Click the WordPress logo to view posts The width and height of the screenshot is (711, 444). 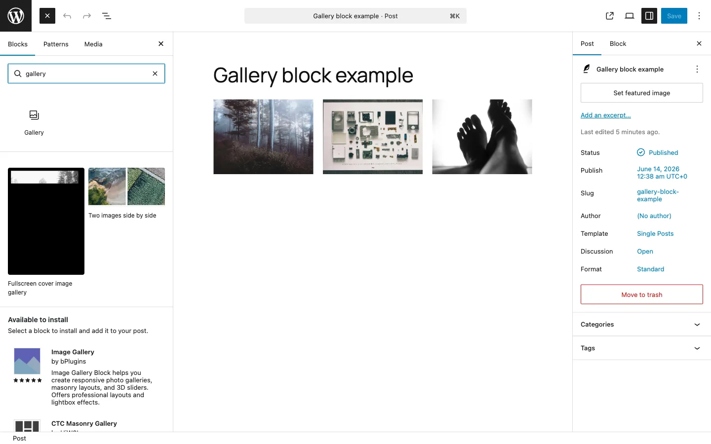click(16, 16)
